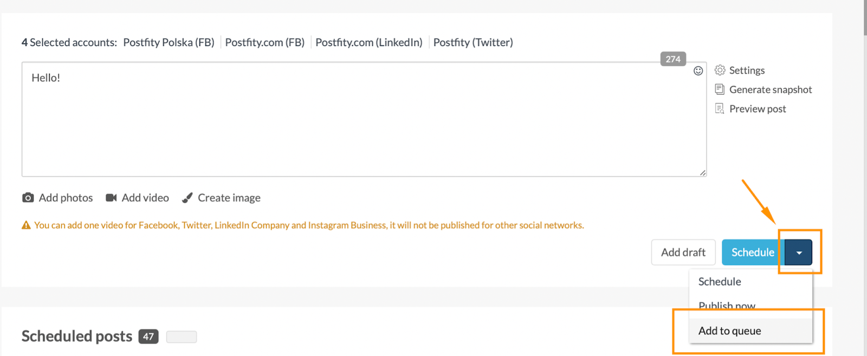The height and width of the screenshot is (356, 867).
Task: Click the Create image brush icon
Action: point(187,198)
